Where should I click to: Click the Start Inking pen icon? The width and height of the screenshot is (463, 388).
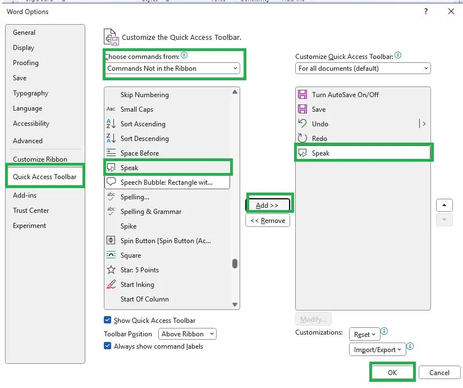[x=111, y=284]
